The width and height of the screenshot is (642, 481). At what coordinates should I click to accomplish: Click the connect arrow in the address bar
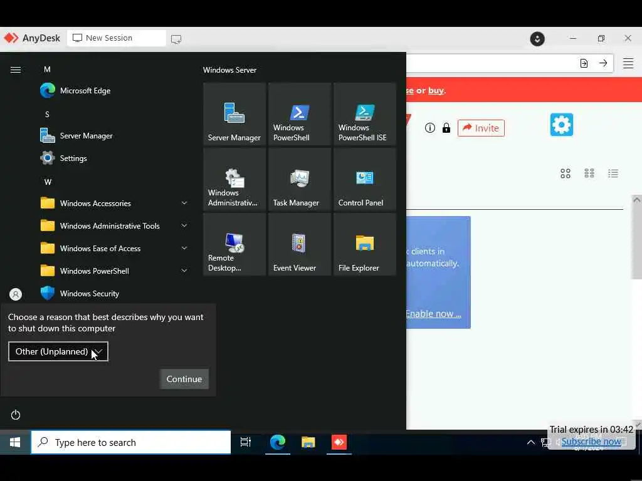pyautogui.click(x=603, y=63)
